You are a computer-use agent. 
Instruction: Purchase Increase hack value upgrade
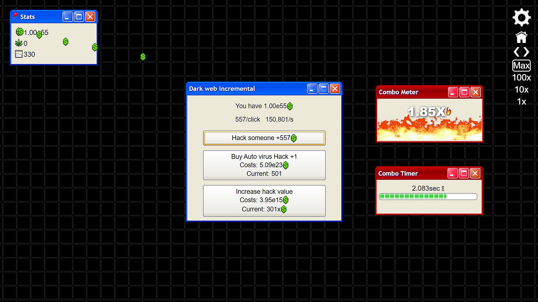click(264, 200)
